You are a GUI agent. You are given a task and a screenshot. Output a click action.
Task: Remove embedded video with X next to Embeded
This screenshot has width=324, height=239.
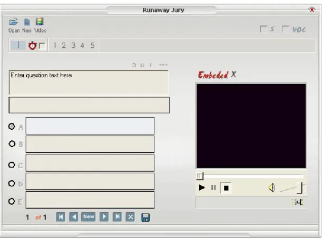coord(233,74)
